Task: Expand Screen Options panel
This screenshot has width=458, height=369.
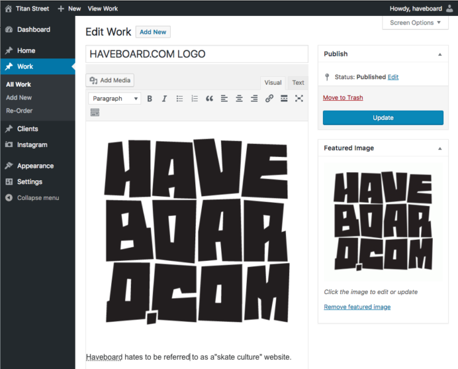Action: [415, 23]
